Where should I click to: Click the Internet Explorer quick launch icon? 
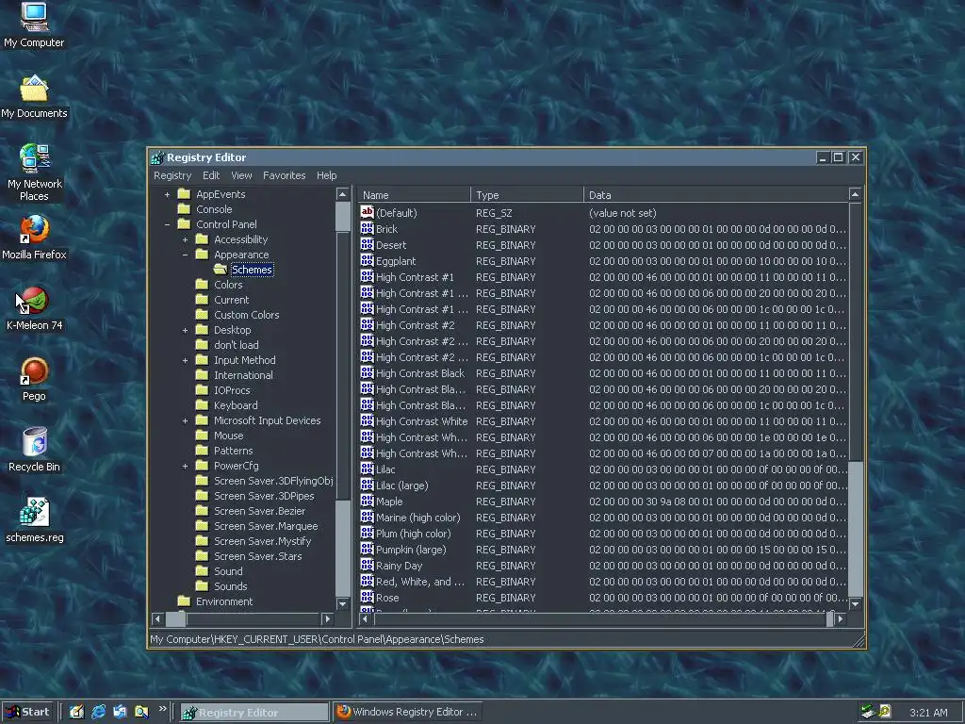coord(98,712)
